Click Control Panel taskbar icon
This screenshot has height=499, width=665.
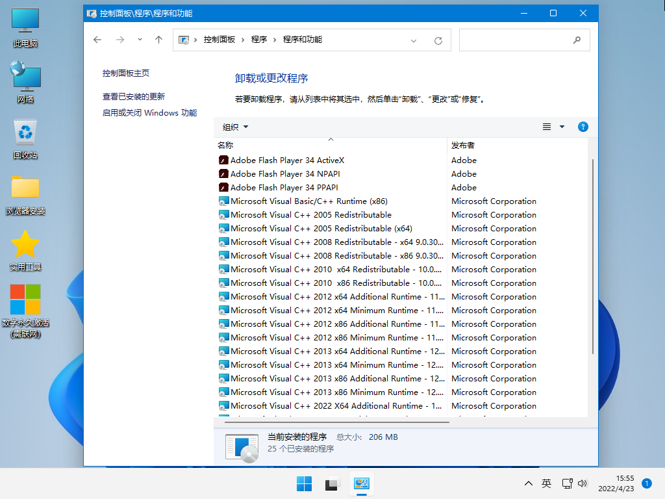tap(361, 483)
